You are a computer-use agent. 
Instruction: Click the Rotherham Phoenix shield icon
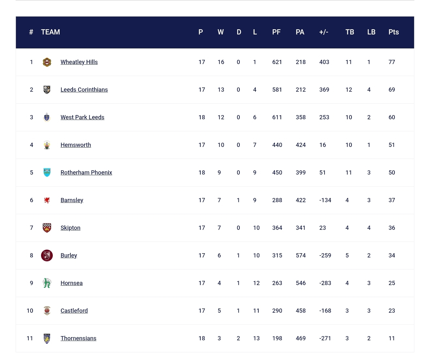(x=47, y=173)
